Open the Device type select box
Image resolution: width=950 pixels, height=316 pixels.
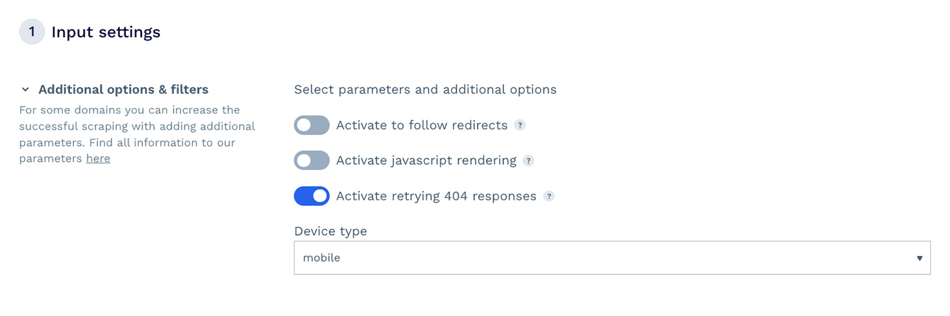(612, 258)
